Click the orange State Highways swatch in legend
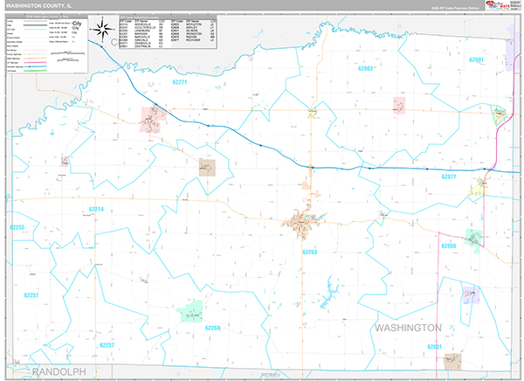The height and width of the screenshot is (381, 524). pos(35,59)
